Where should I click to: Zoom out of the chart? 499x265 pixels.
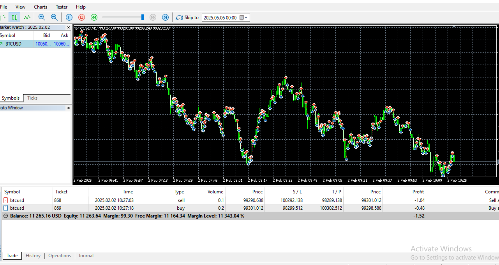click(x=54, y=17)
